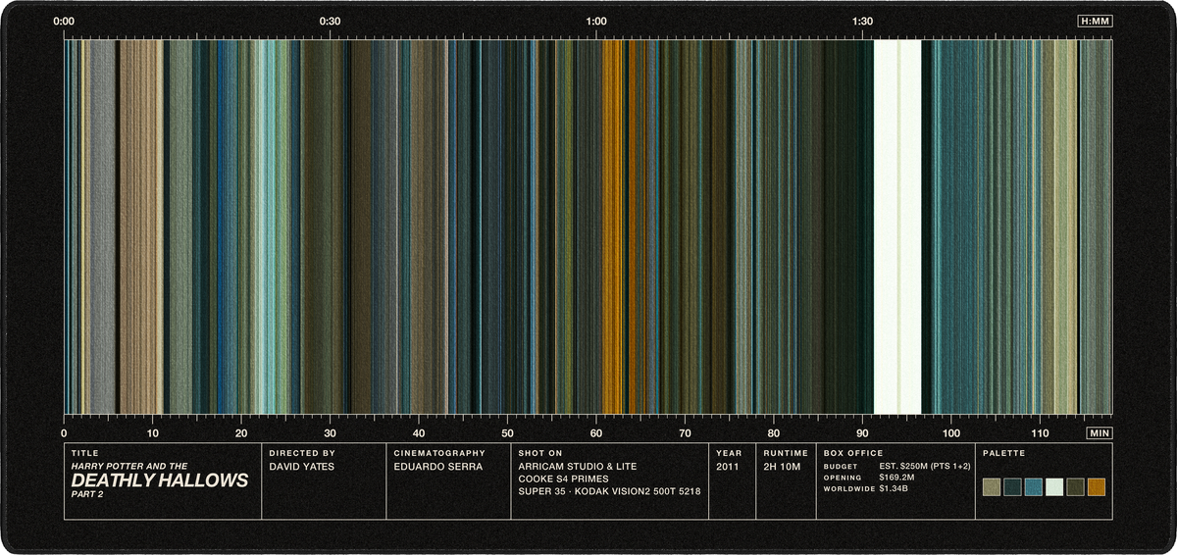Click the 50 minute axis label
Image resolution: width=1177 pixels, height=555 pixels.
tap(507, 432)
